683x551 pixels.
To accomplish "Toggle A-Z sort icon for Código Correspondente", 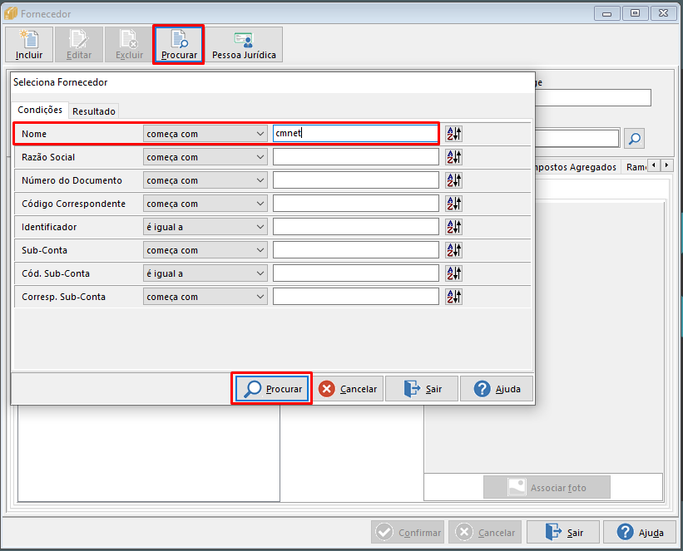I will 453,204.
